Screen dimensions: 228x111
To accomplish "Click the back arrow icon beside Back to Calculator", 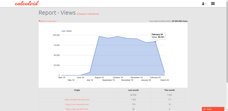I will pyautogui.click(x=40, y=21).
